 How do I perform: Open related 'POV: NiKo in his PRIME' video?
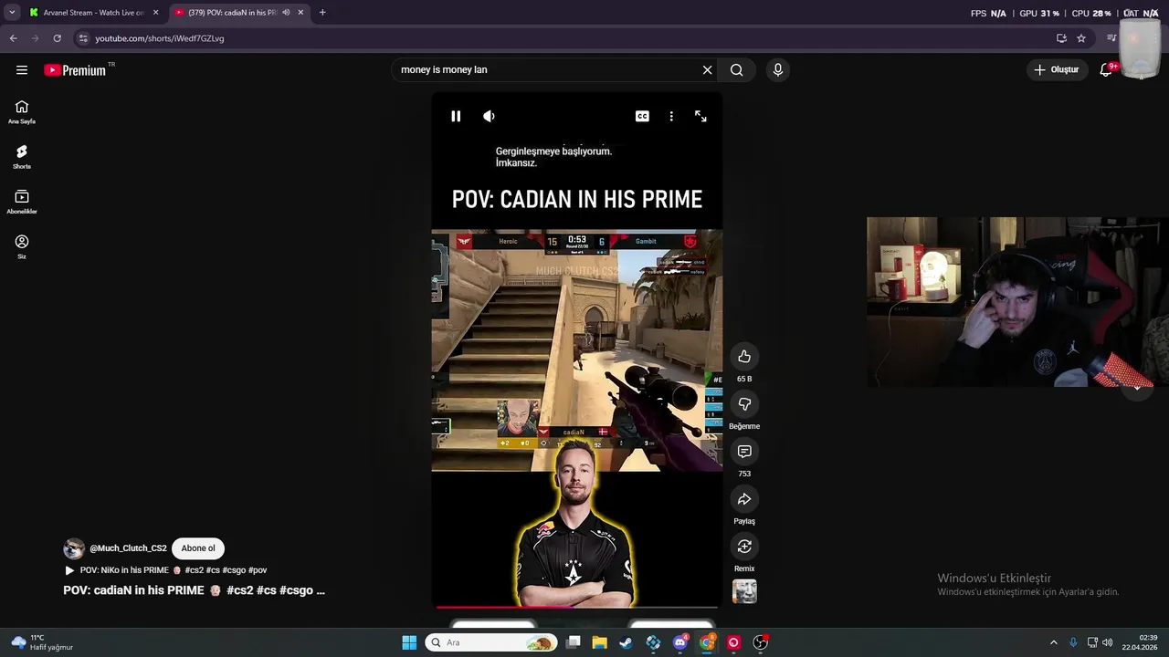(165, 570)
